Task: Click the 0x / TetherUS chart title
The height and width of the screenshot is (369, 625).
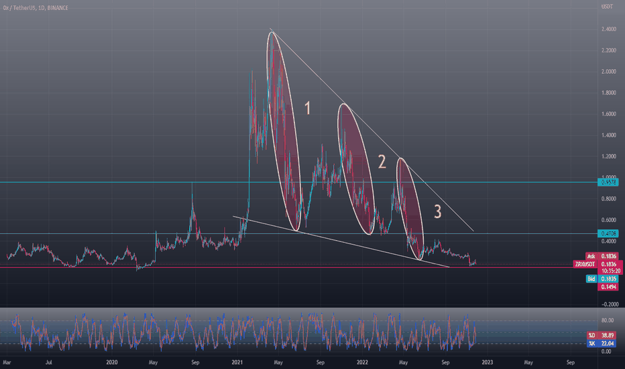Action: pyautogui.click(x=36, y=7)
